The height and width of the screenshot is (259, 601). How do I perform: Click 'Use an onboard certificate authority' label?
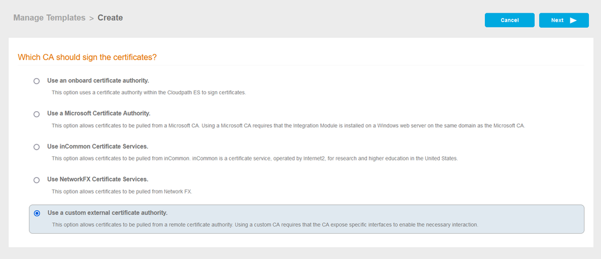98,80
